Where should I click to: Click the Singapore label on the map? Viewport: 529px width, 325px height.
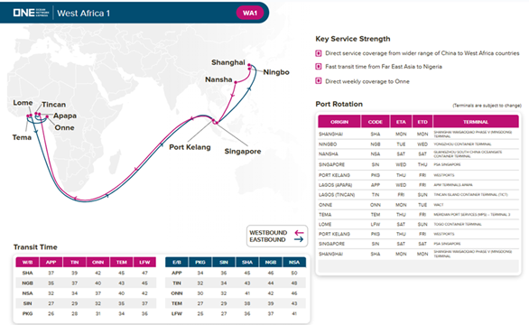pos(243,151)
